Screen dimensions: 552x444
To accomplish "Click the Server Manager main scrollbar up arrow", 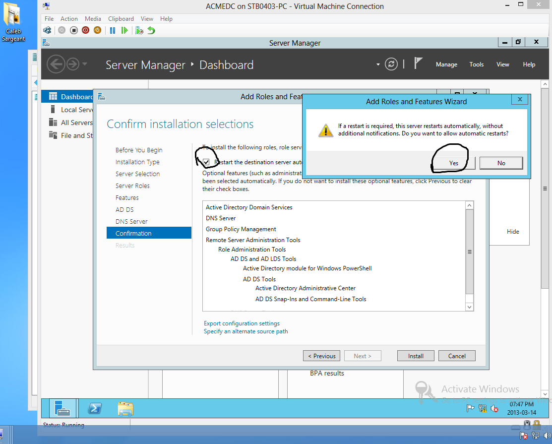I will tap(545, 84).
